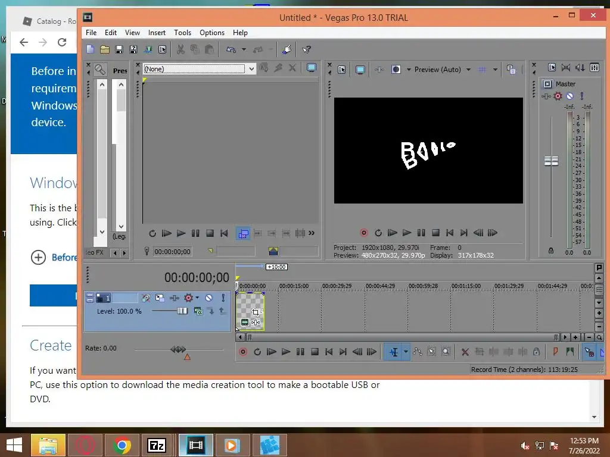
Task: Save project with the floppy disk icon
Action: point(119,49)
